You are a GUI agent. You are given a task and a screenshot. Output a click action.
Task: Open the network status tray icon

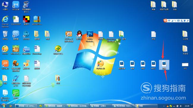pyautogui.click(x=174, y=106)
